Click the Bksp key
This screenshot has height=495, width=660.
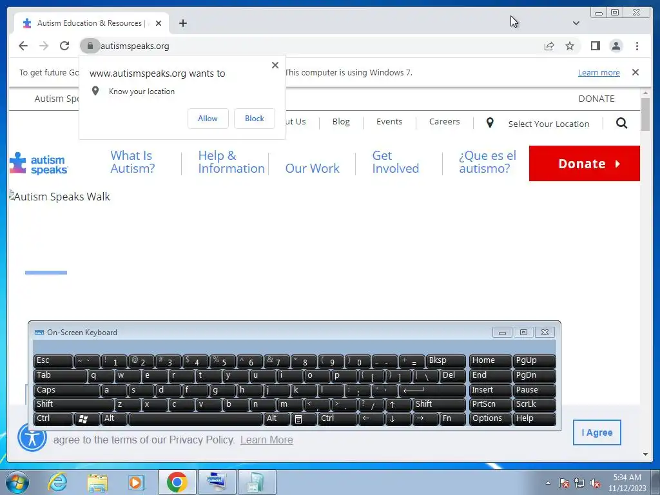[446, 361]
